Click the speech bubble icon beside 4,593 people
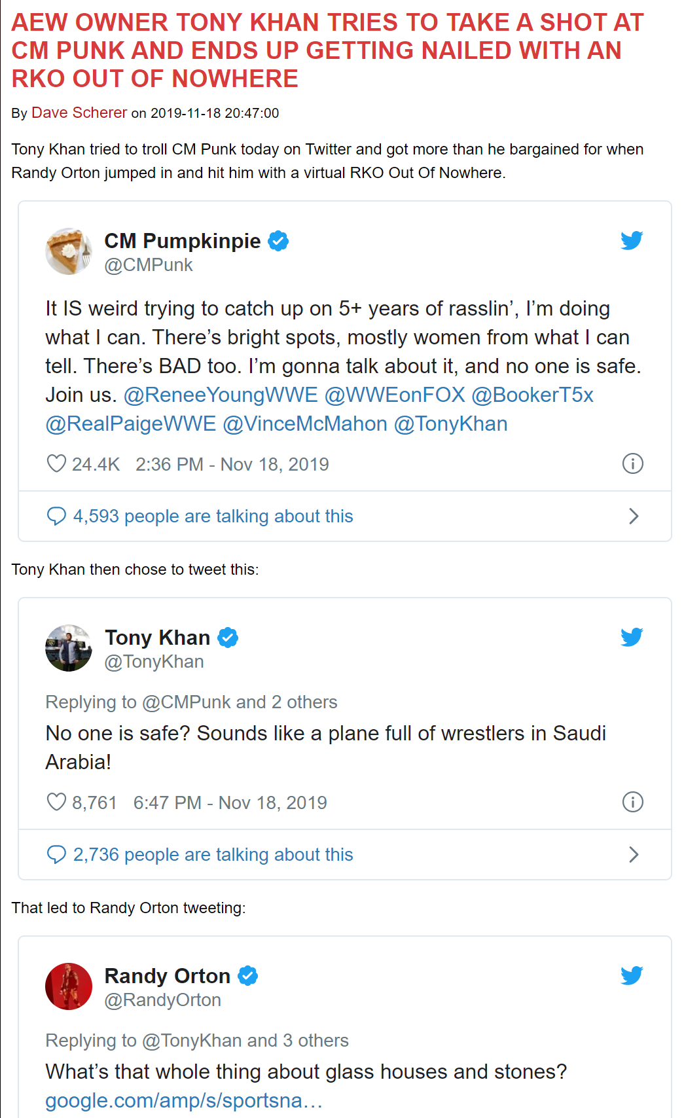Viewport: 684px width, 1118px height. click(x=57, y=516)
